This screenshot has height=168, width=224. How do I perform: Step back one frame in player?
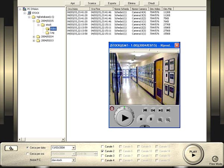[153, 110]
